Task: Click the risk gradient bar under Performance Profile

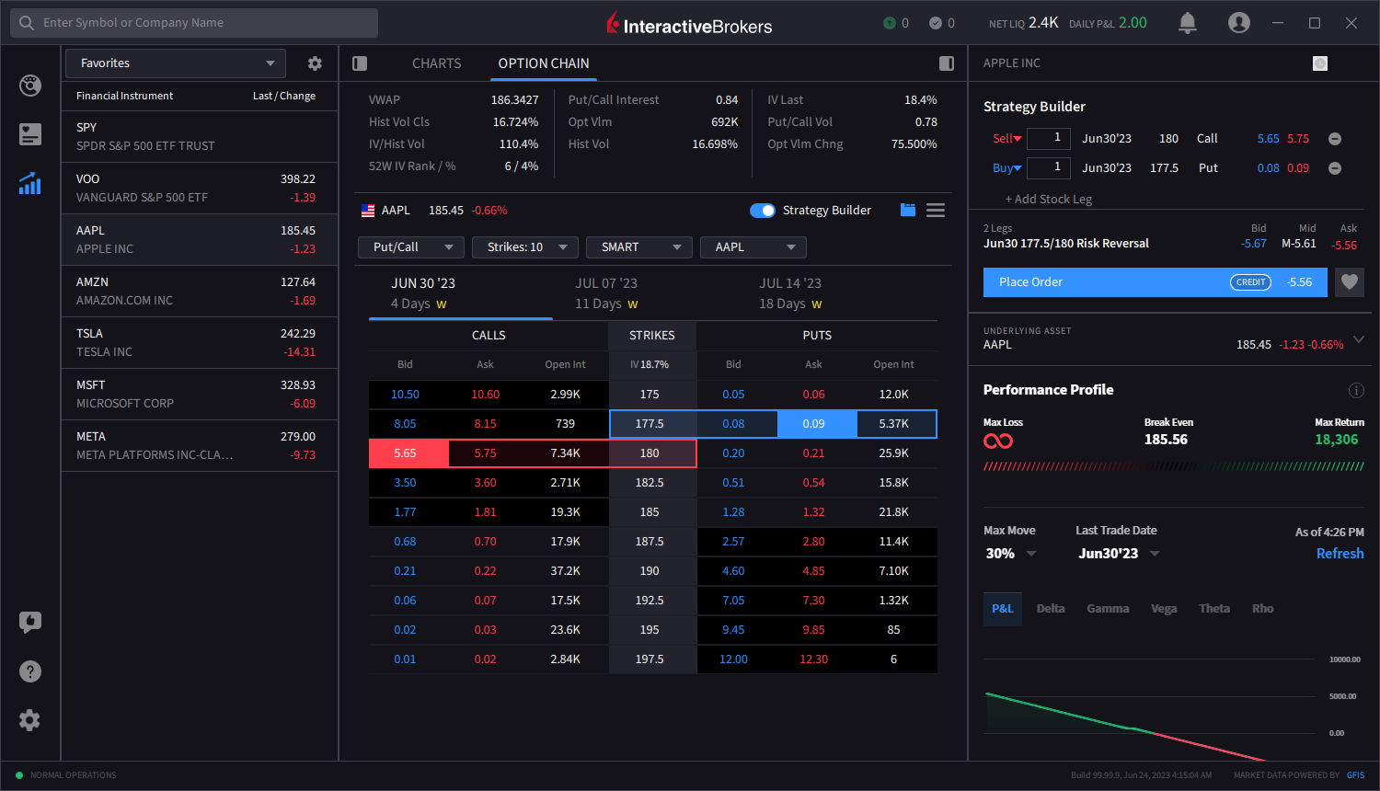Action: [x=1171, y=466]
